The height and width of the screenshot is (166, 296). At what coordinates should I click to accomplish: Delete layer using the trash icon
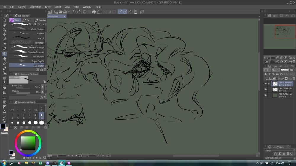click(x=294, y=78)
